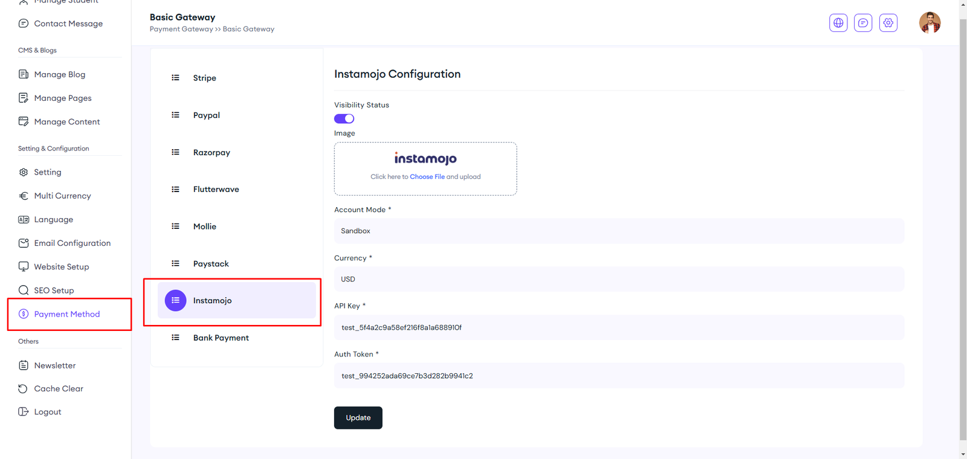
Task: Open Email Configuration in the sidebar
Action: (x=72, y=243)
